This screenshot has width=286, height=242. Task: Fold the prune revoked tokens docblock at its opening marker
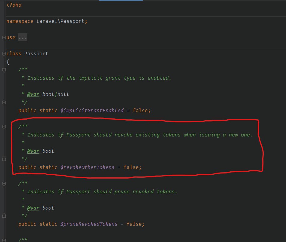click(x=4, y=184)
